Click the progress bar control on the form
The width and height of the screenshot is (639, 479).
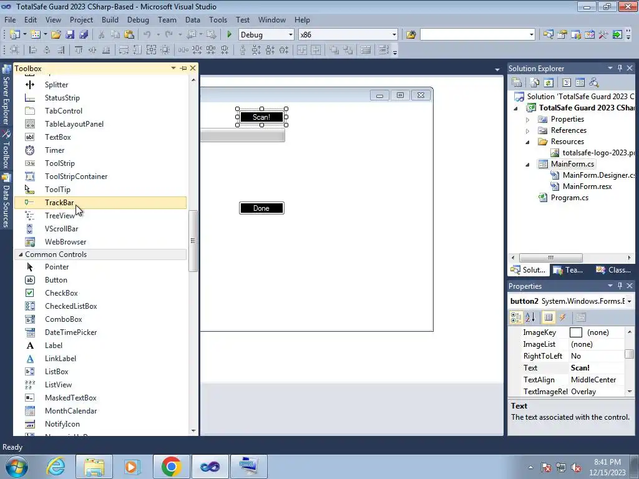(x=243, y=135)
